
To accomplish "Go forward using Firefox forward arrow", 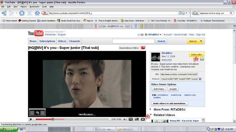I will [12, 13].
